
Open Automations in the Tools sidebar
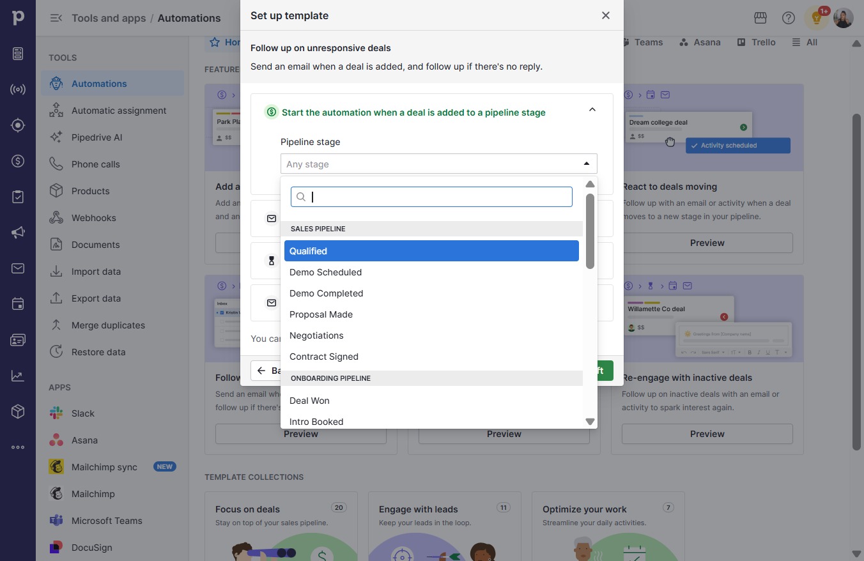pyautogui.click(x=112, y=84)
